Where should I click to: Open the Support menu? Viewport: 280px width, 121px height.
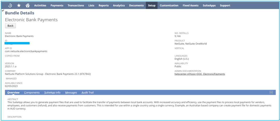pos(225,5)
